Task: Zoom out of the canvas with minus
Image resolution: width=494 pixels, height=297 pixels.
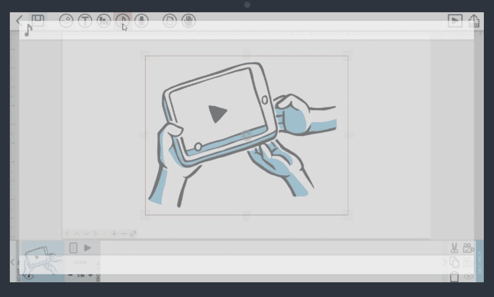Action: [x=123, y=234]
